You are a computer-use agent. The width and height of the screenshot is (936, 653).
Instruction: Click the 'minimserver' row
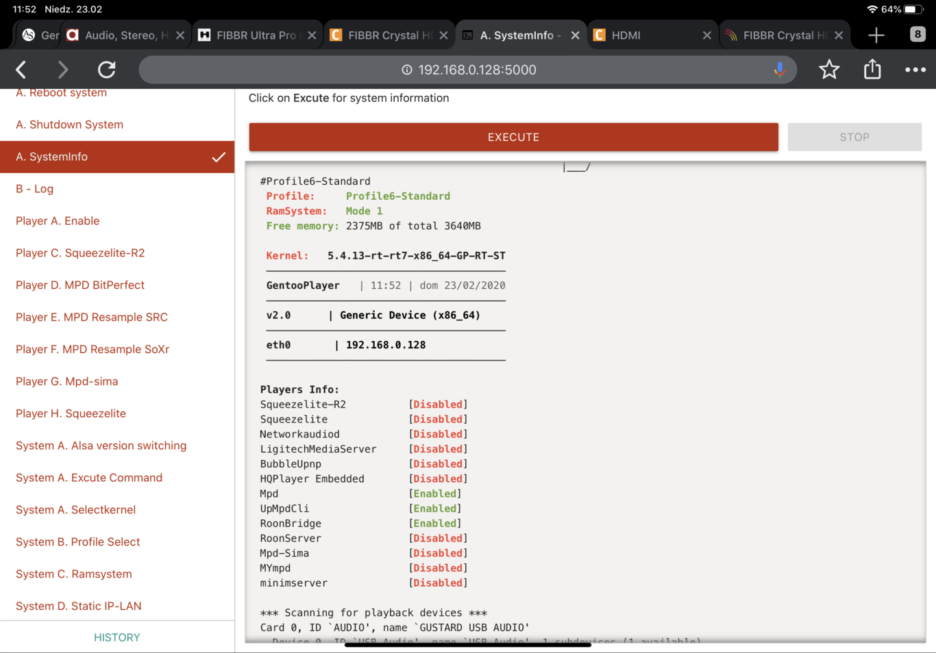364,583
